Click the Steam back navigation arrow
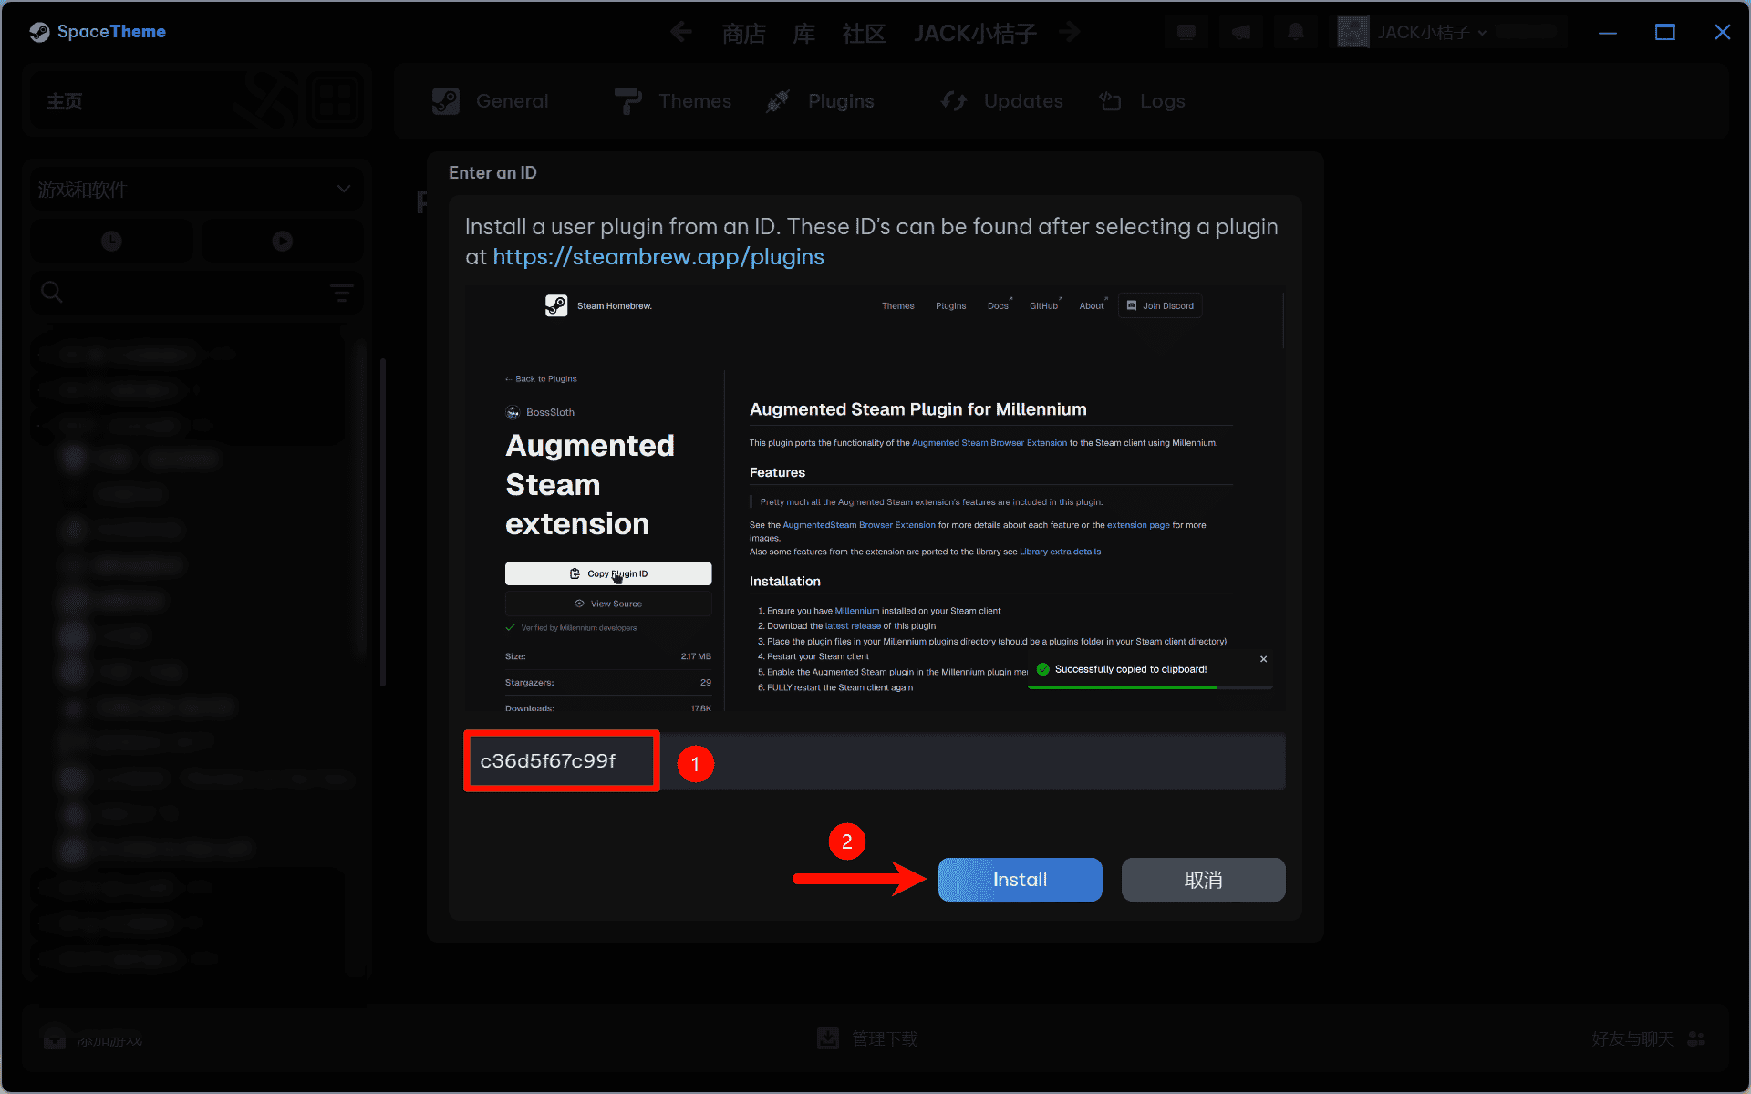Image resolution: width=1751 pixels, height=1094 pixels. 680,33
